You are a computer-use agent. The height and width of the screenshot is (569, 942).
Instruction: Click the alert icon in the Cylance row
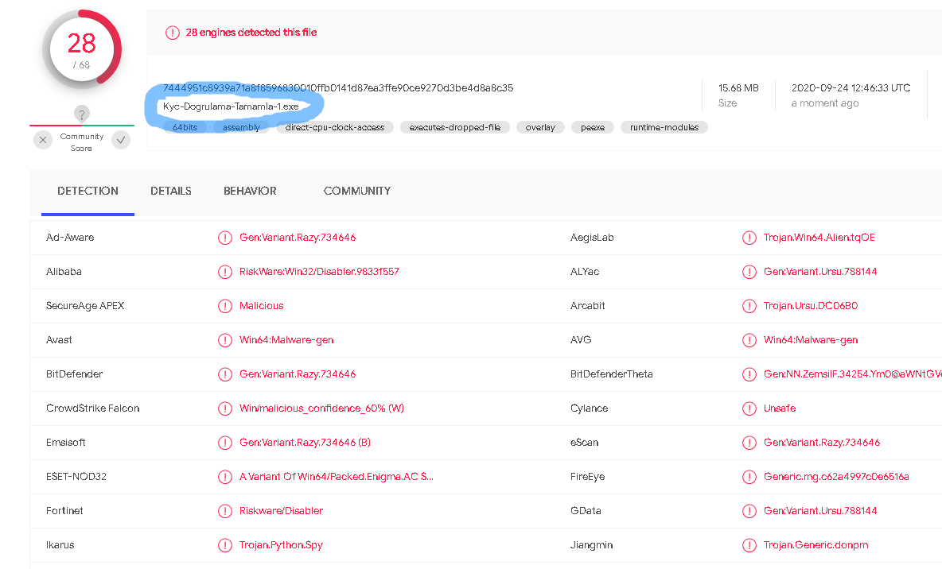[x=749, y=408]
